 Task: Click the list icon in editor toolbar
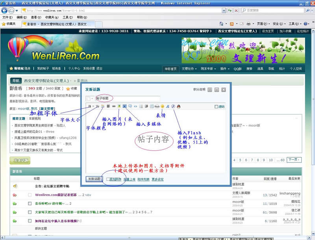141,106
